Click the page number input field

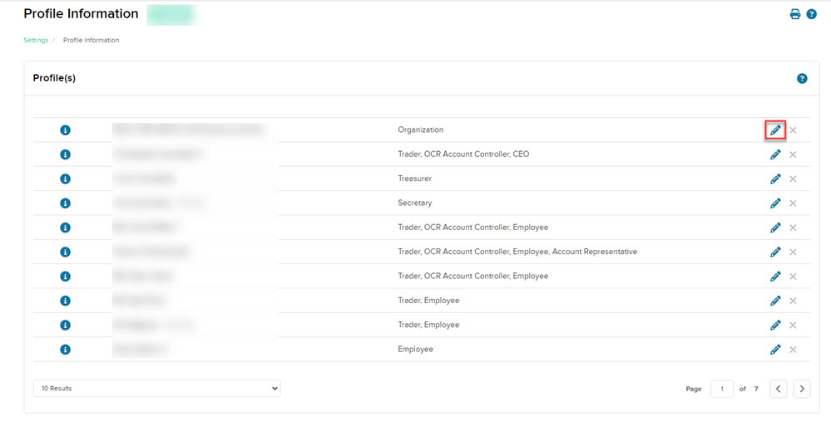pyautogui.click(x=721, y=389)
